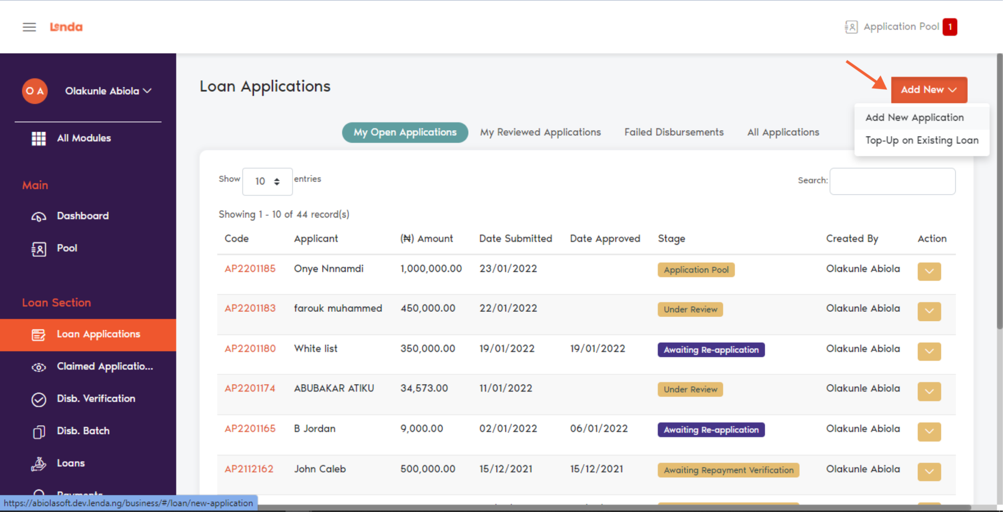This screenshot has height=512, width=1003.
Task: Open the Failed Disbursements tab
Action: pos(674,132)
